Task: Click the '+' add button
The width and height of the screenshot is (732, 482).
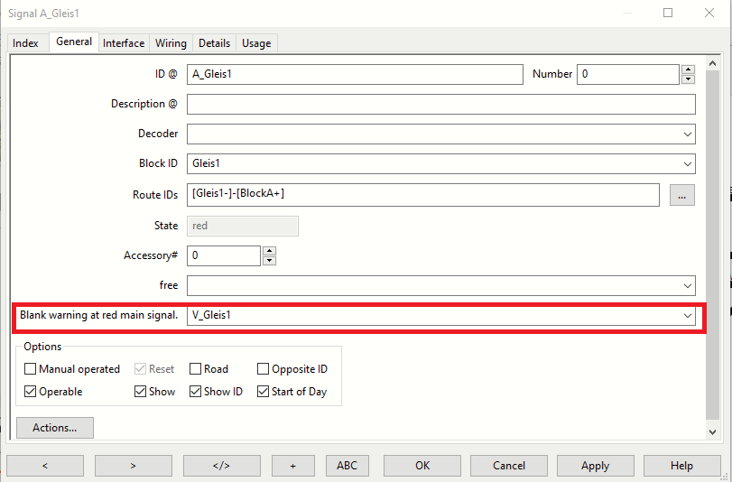Action: click(292, 466)
